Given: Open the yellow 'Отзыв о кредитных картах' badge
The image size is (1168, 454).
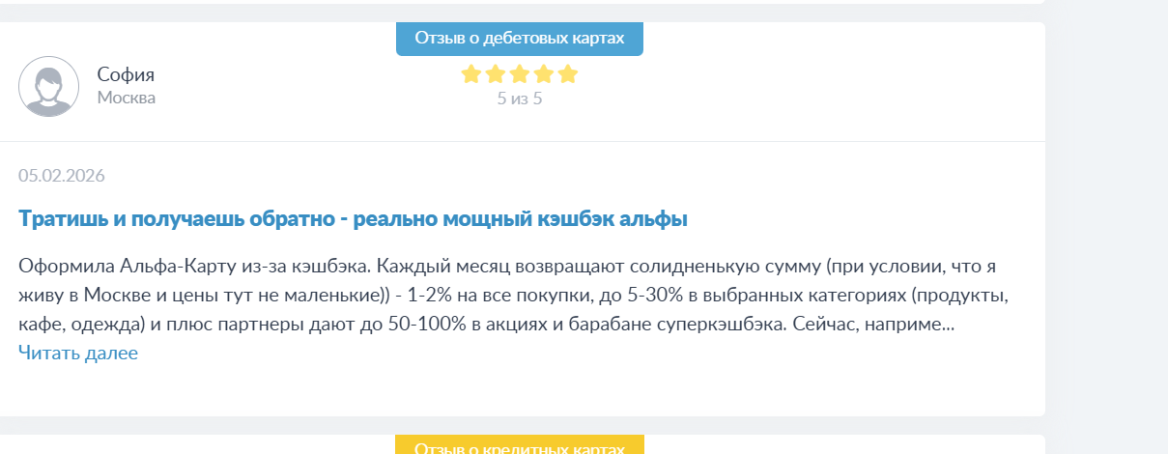Looking at the screenshot, I should point(520,446).
